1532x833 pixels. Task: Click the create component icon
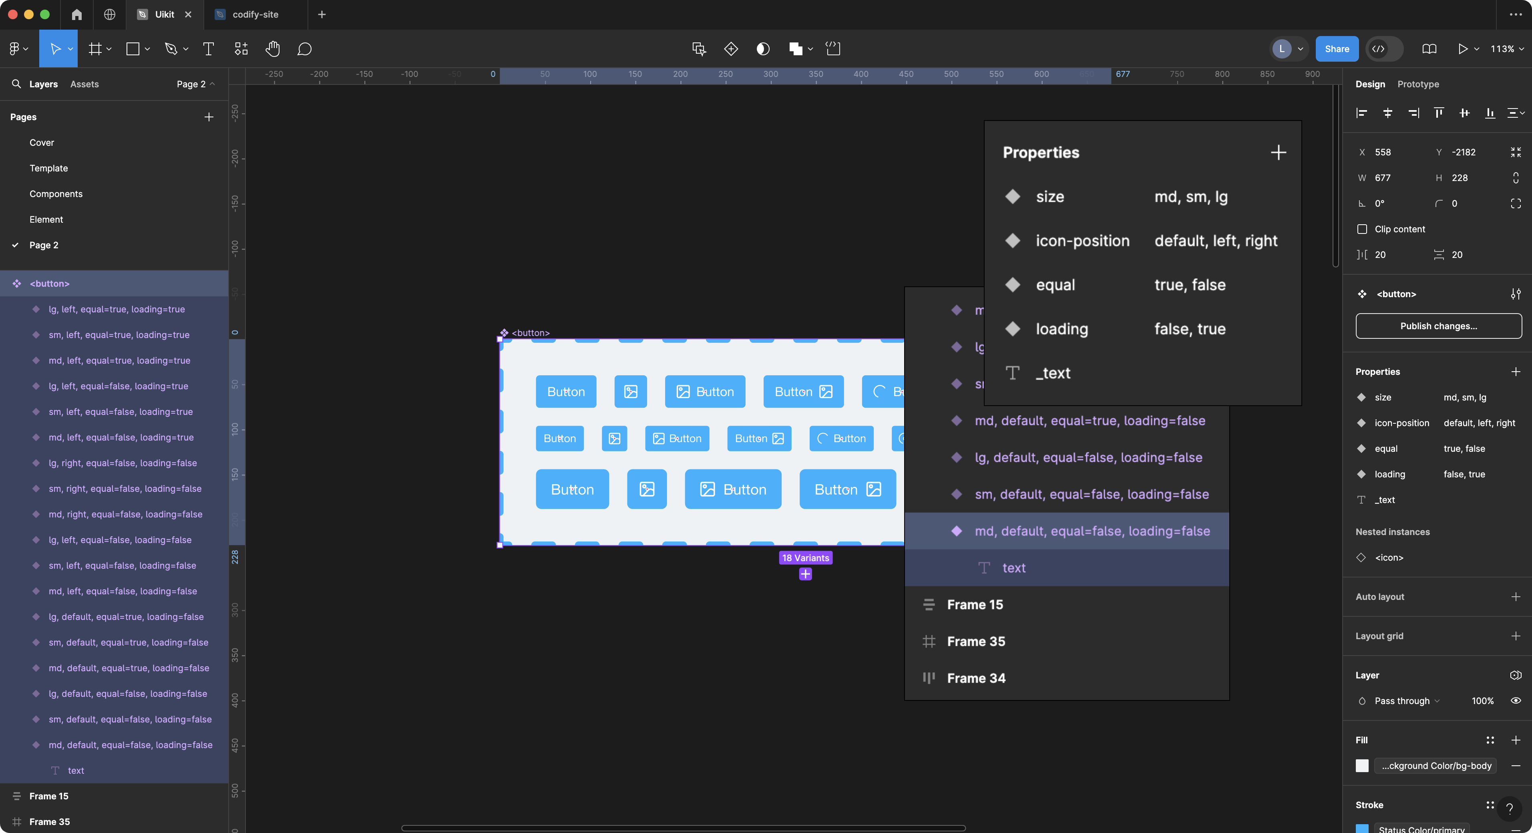pyautogui.click(x=731, y=49)
